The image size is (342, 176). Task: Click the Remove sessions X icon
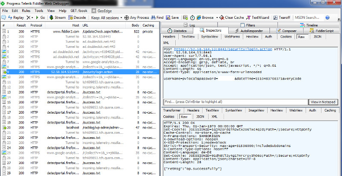click(28, 18)
